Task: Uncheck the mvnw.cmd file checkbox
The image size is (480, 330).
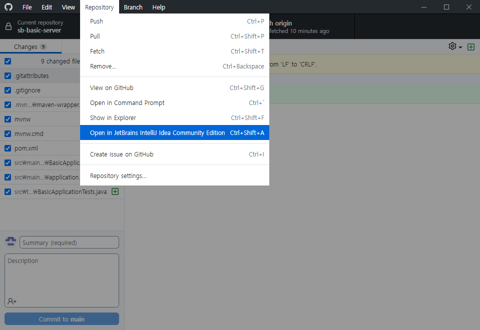Action: (8, 133)
